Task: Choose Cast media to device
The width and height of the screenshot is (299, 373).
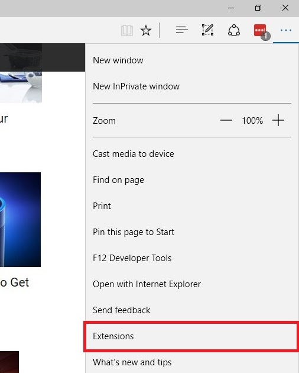Action: click(192, 154)
